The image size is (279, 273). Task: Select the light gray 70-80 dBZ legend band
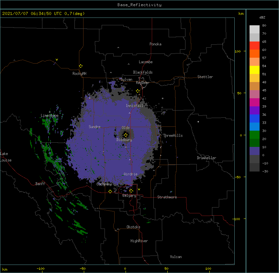[254, 30]
